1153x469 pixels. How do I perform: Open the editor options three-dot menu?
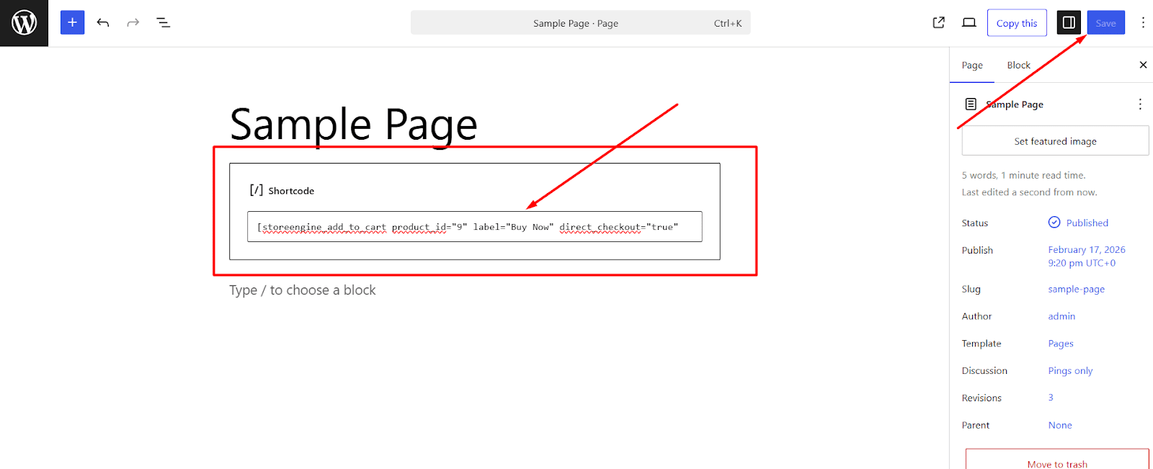tap(1142, 22)
